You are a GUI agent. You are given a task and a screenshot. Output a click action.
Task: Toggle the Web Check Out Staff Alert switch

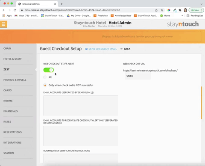point(49,70)
